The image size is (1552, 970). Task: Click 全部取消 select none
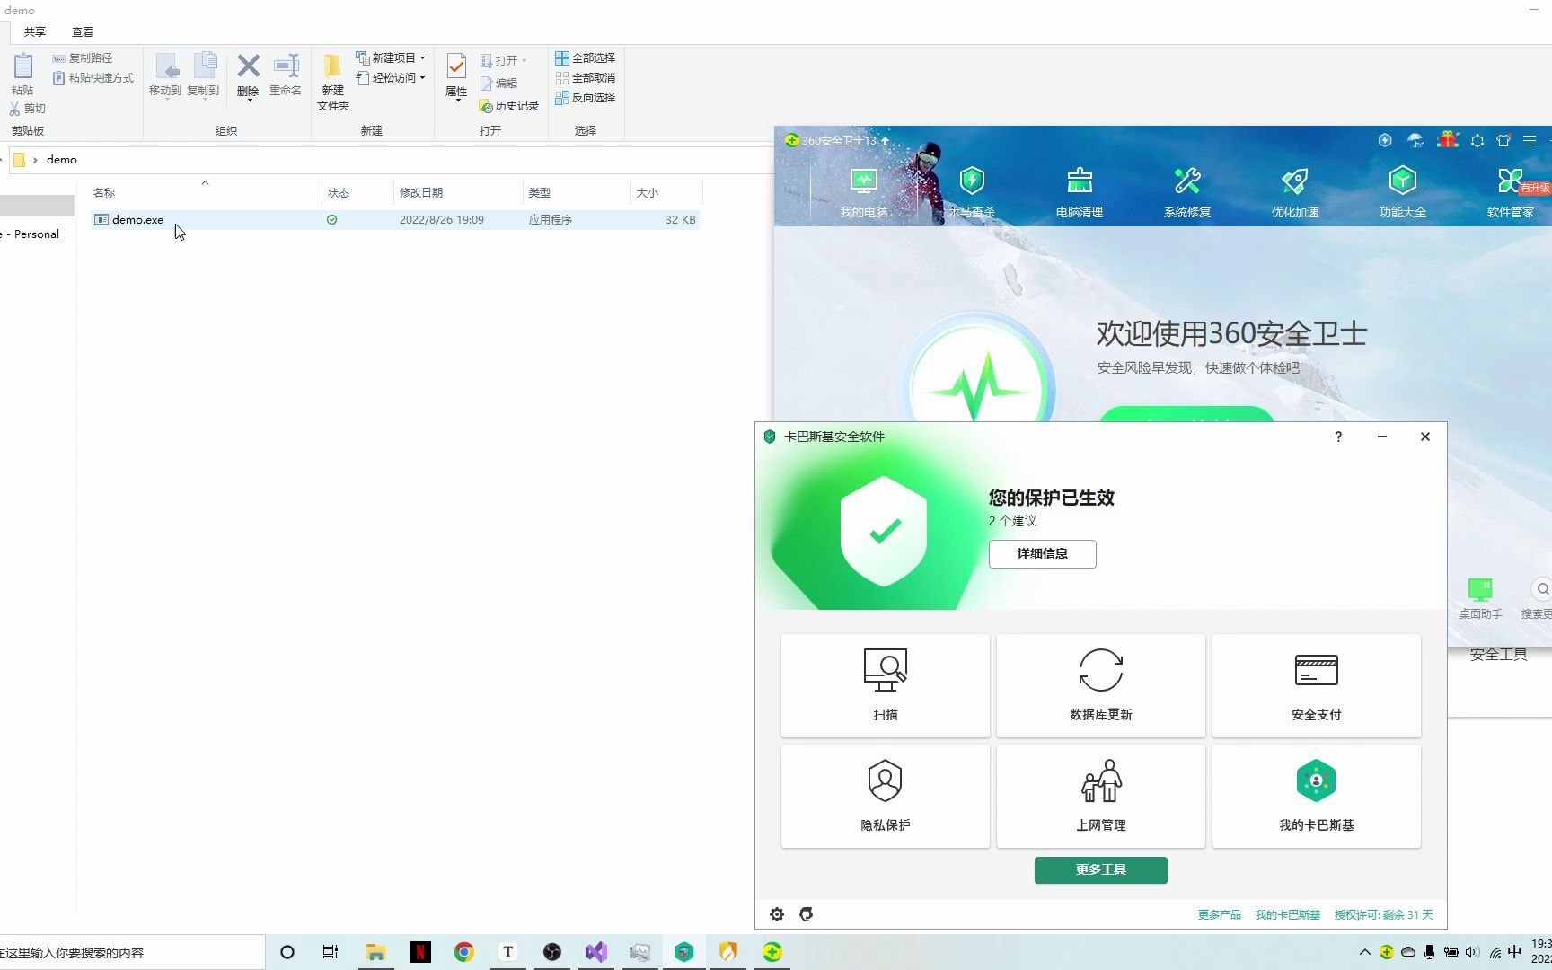585,78
